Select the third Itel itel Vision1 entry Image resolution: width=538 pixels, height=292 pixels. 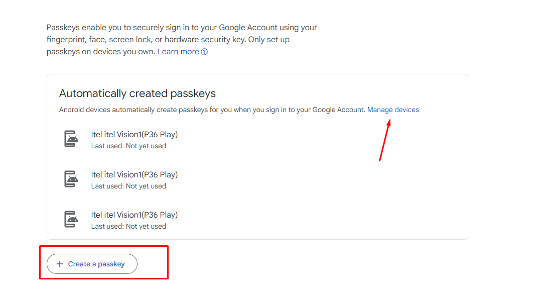coord(133,215)
